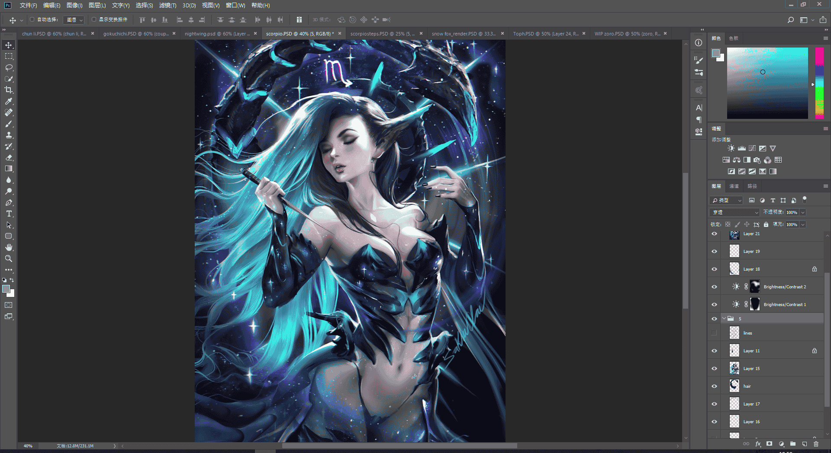
Task: Switch to the nightwing.psd document tab
Action: [217, 34]
